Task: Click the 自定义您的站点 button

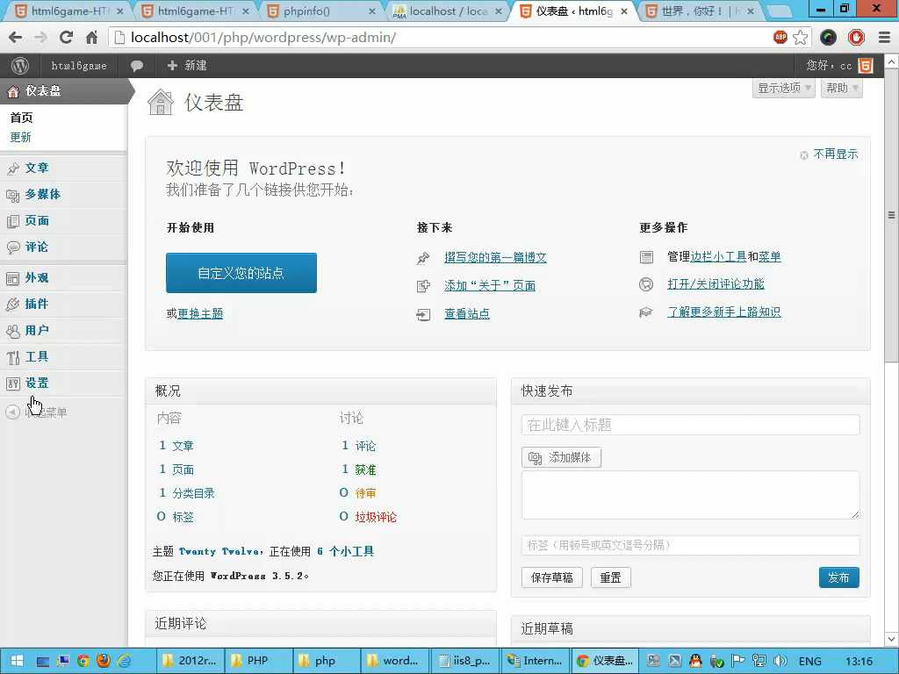Action: (241, 273)
